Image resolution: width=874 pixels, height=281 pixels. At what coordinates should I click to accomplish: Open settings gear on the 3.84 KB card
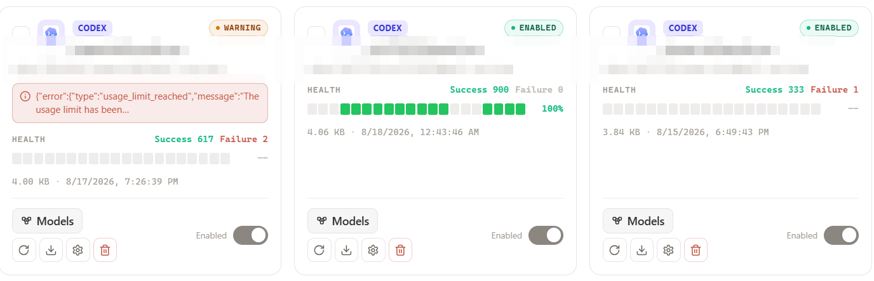[669, 250]
